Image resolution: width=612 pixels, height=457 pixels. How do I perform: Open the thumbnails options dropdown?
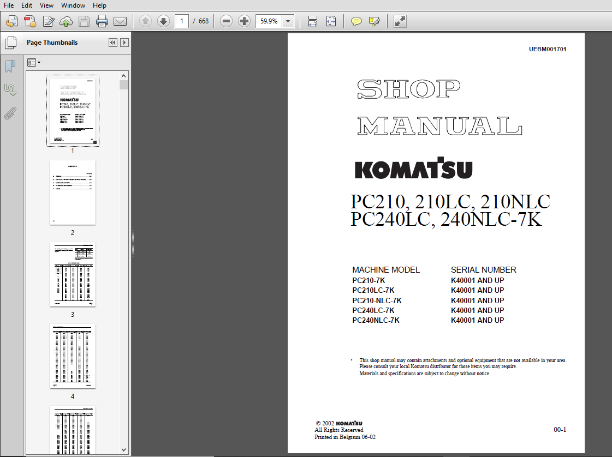tap(34, 62)
